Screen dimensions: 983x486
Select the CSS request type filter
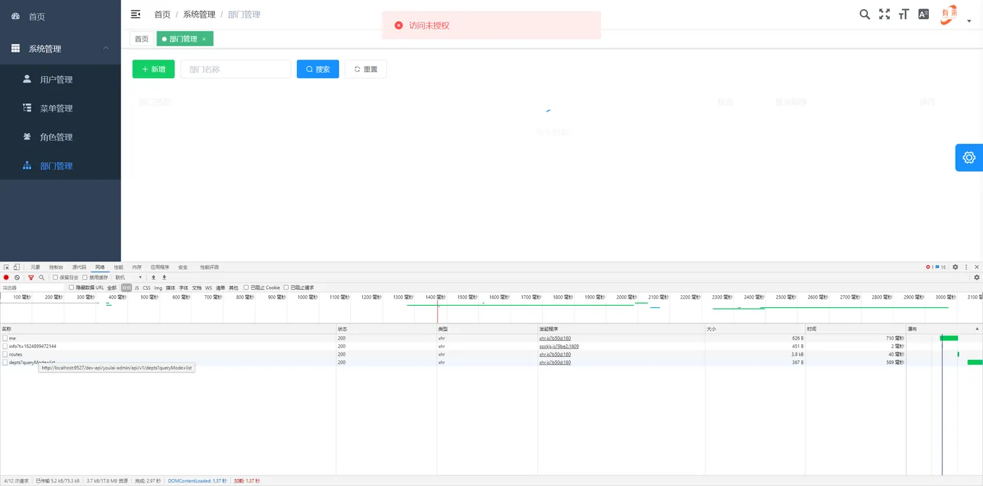147,288
